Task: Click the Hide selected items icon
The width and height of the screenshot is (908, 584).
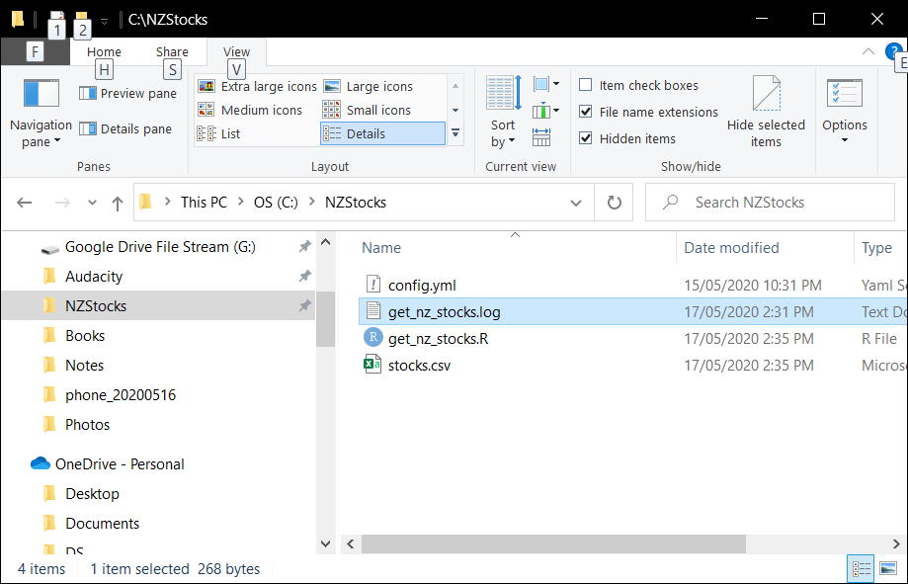Action: 766,95
